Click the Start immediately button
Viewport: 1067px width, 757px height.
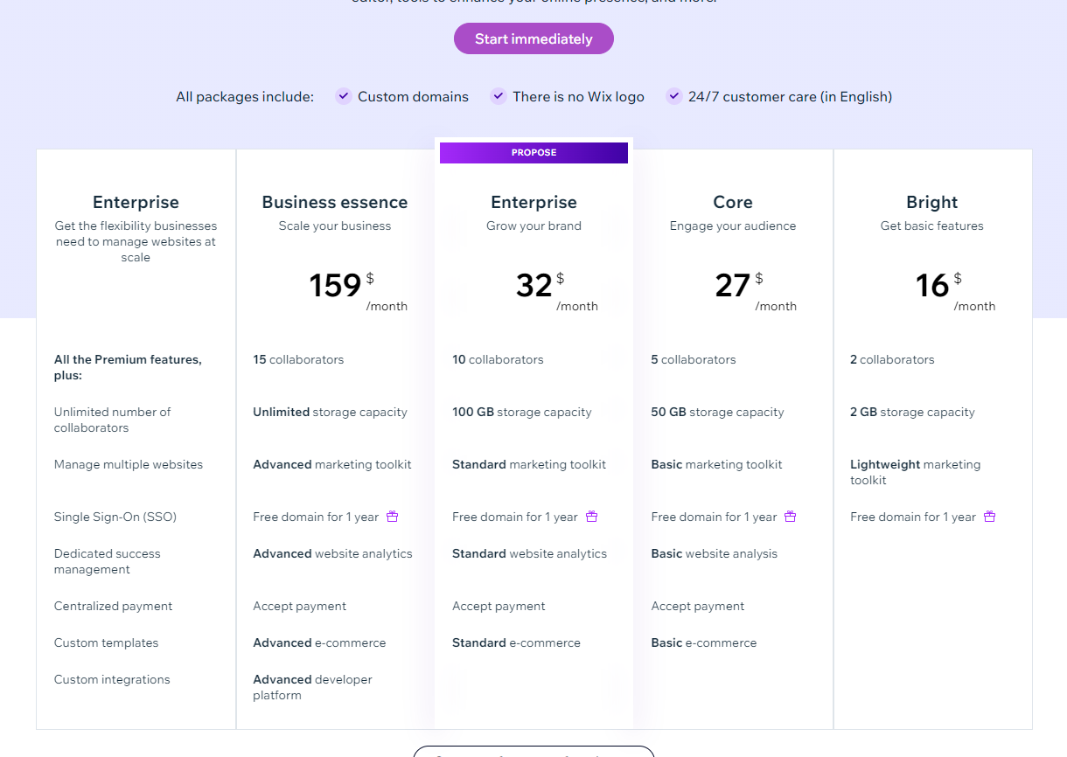(533, 38)
